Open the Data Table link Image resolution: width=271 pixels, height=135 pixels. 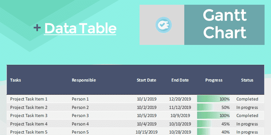click(80, 28)
